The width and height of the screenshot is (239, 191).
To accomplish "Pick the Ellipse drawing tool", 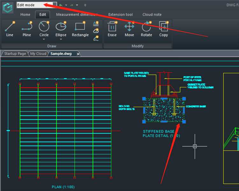I will pos(61,29).
